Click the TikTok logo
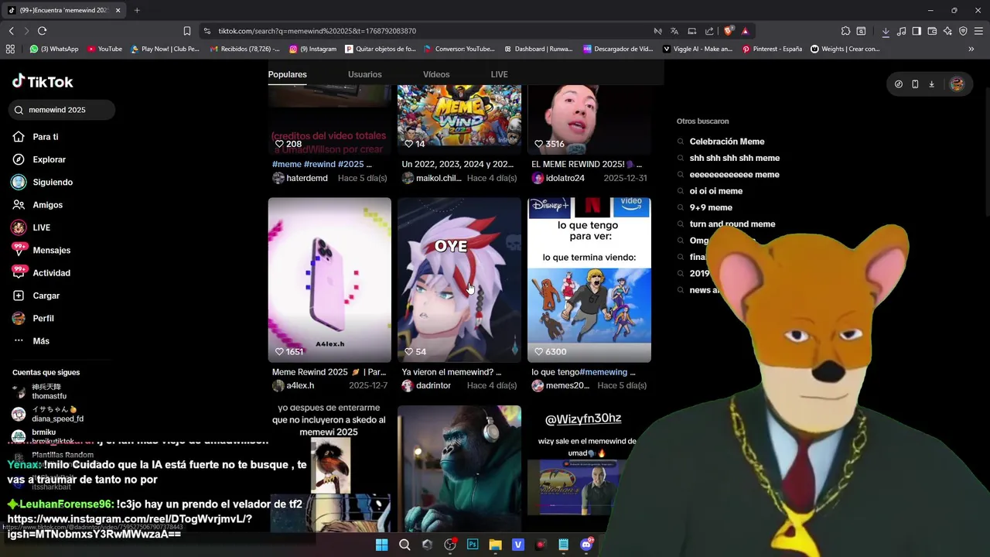Screen dimensions: 990x557 coord(43,81)
